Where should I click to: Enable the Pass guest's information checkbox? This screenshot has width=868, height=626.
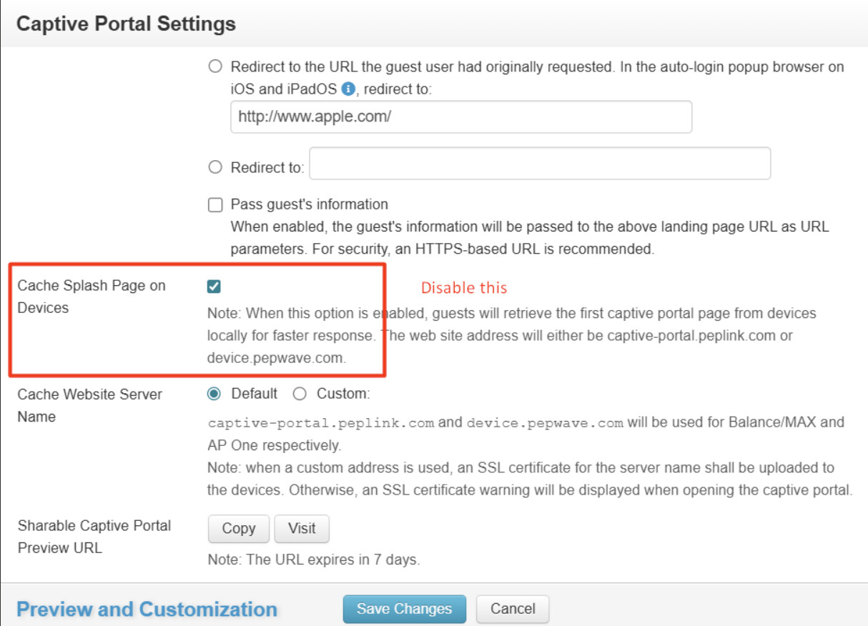coord(215,205)
